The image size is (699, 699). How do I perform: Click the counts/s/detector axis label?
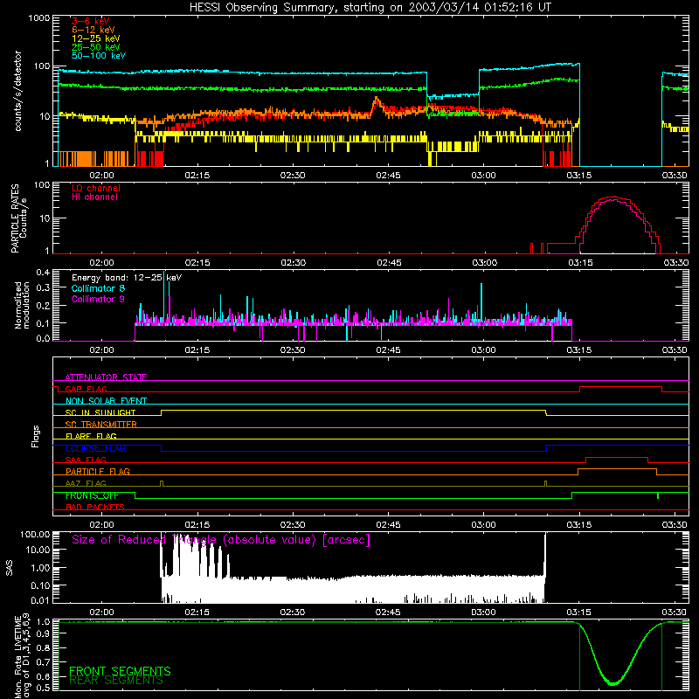coord(18,91)
